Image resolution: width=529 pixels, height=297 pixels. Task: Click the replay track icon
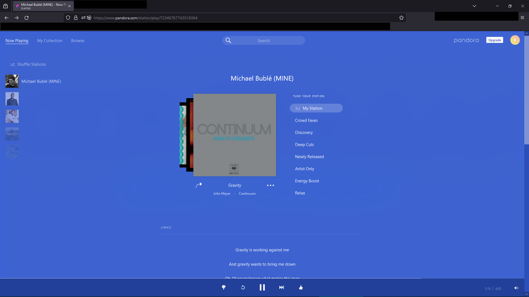tap(243, 287)
